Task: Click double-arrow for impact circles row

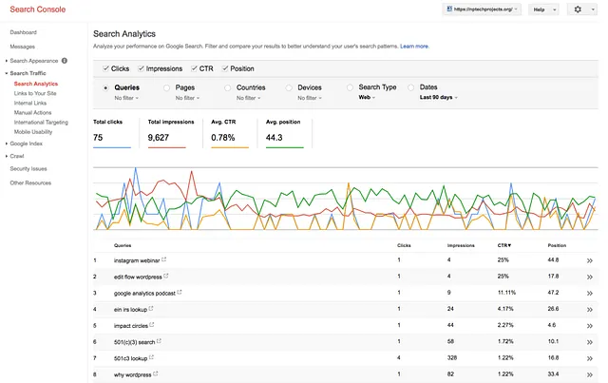Action: [590, 326]
